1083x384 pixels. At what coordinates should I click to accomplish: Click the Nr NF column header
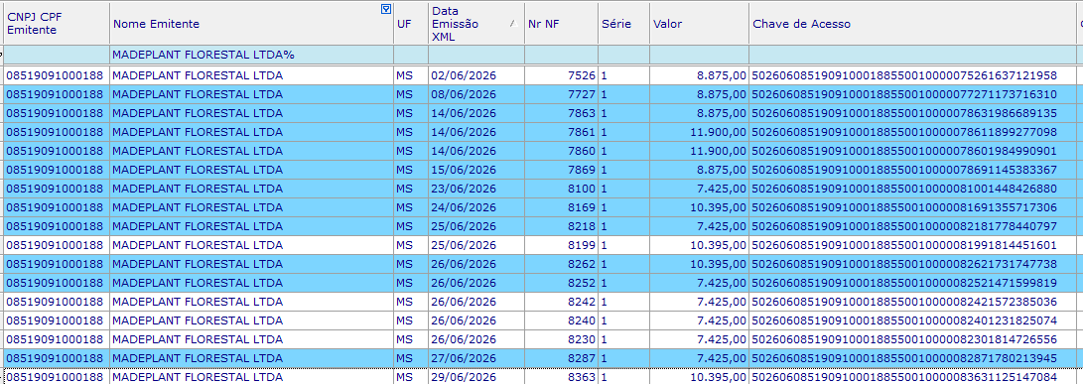pos(561,24)
